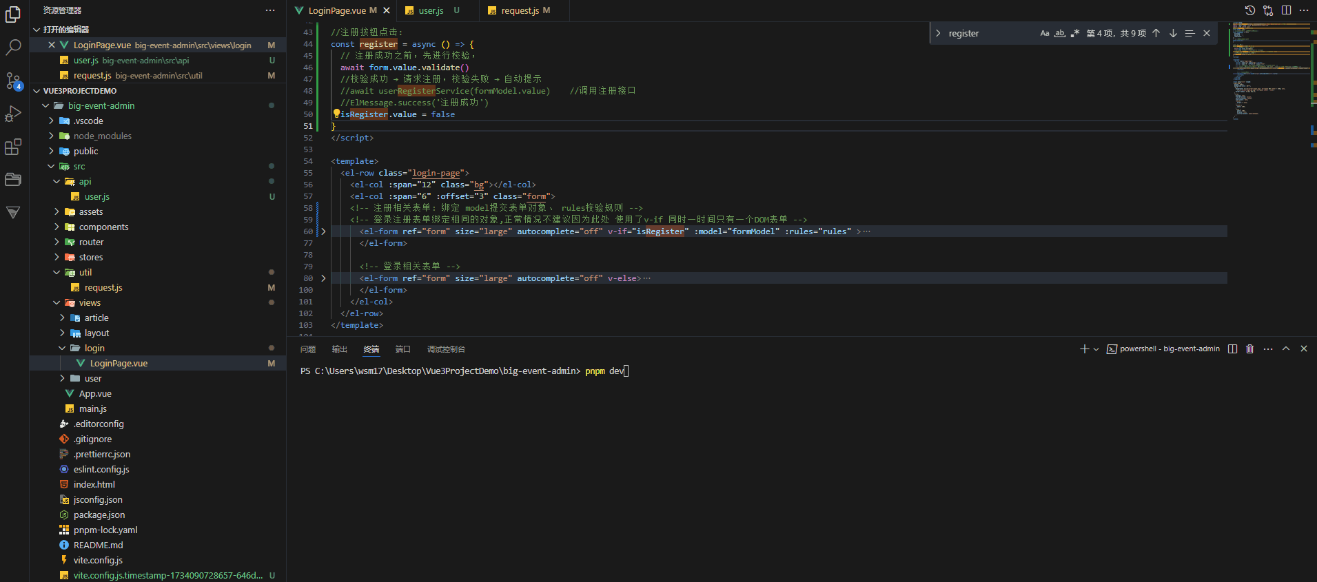Open the funnel-shaped activity bar view
This screenshot has width=1317, height=582.
13,212
